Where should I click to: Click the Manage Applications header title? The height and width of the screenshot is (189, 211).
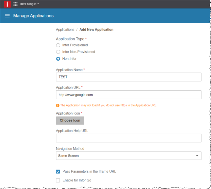[33, 16]
